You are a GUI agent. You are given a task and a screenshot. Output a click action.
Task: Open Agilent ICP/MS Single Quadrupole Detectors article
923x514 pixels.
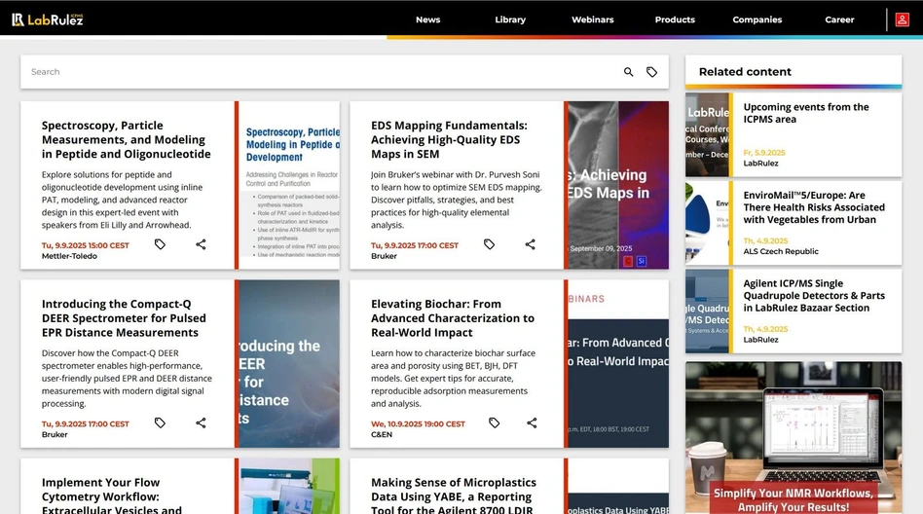click(x=814, y=296)
